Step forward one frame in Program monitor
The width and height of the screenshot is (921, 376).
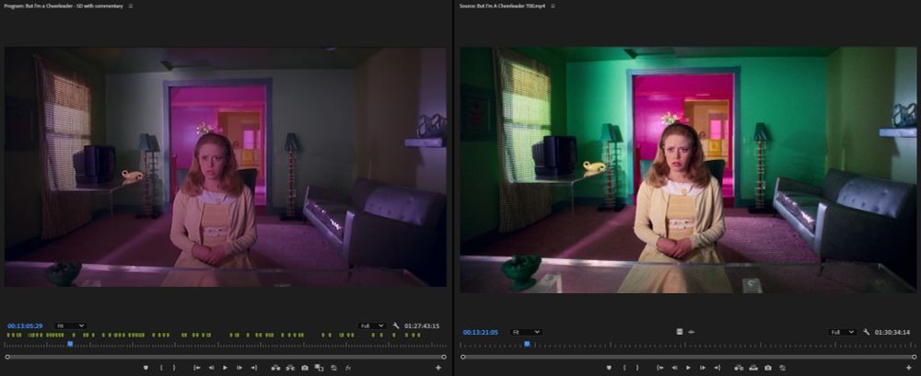(x=239, y=368)
